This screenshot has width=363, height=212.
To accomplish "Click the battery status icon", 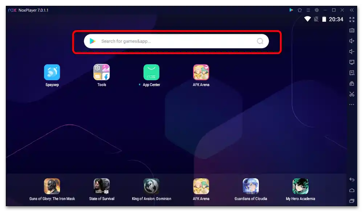I will [324, 19].
